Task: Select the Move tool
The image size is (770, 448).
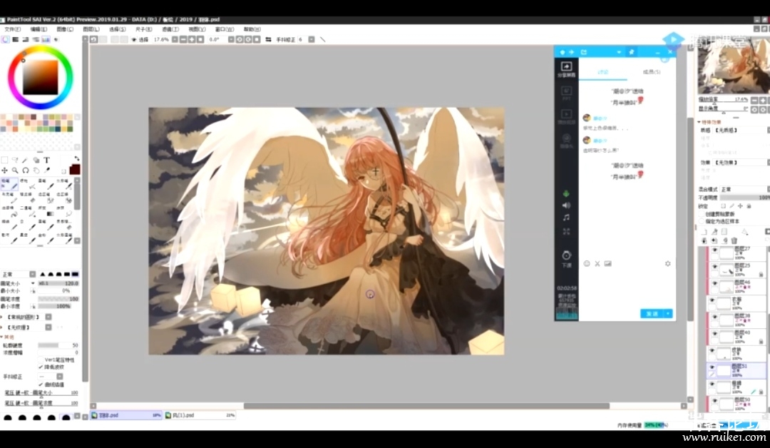Action: click(4, 170)
